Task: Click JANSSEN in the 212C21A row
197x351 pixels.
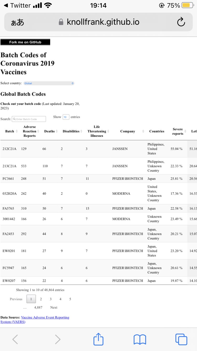Action: click(120, 149)
